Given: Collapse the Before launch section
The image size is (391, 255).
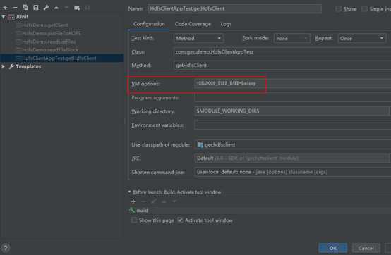Looking at the screenshot, I should coord(129,192).
